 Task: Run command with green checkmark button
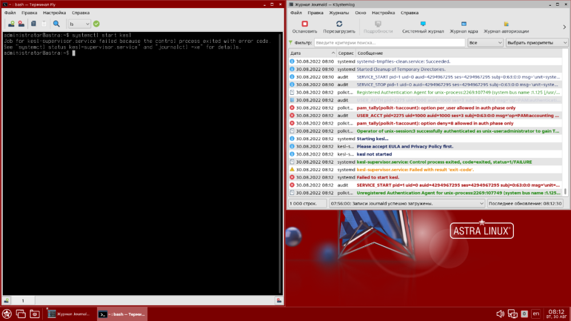tap(96, 24)
